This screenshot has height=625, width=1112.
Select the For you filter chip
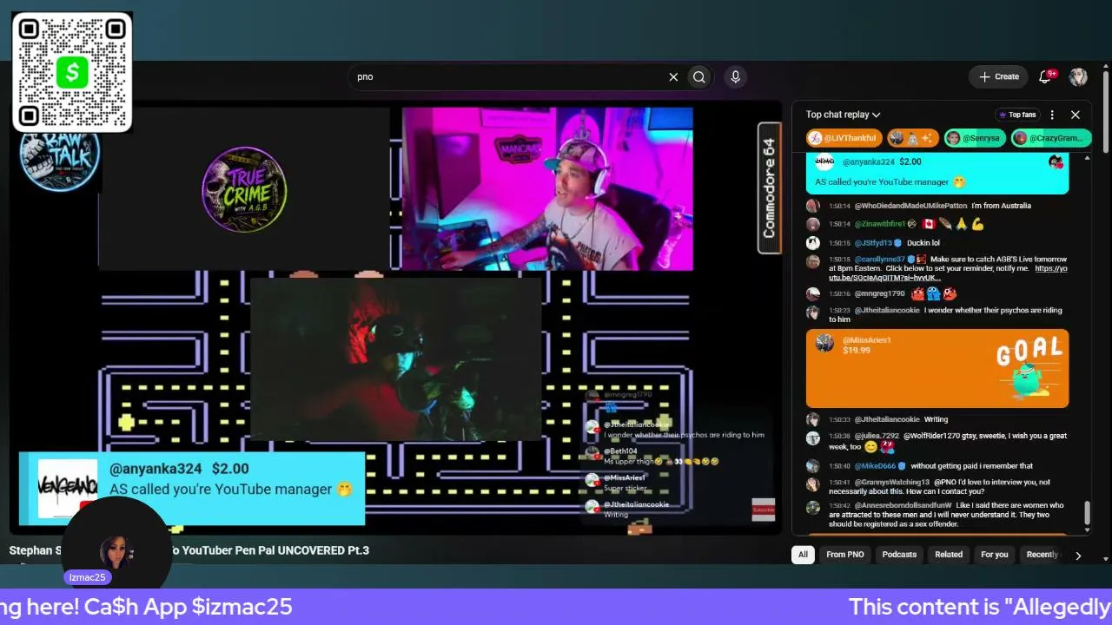tap(995, 555)
